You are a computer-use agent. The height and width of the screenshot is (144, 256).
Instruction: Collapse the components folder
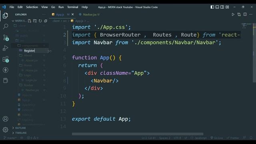coord(30,46)
